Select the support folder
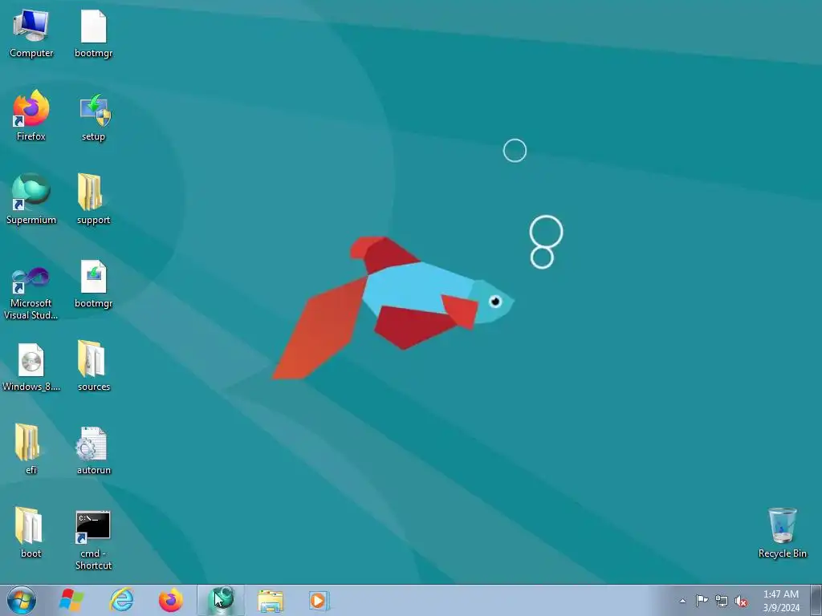Image resolution: width=822 pixels, height=616 pixels. (x=93, y=200)
